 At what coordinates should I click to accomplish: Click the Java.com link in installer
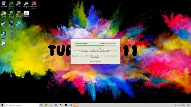[98, 62]
